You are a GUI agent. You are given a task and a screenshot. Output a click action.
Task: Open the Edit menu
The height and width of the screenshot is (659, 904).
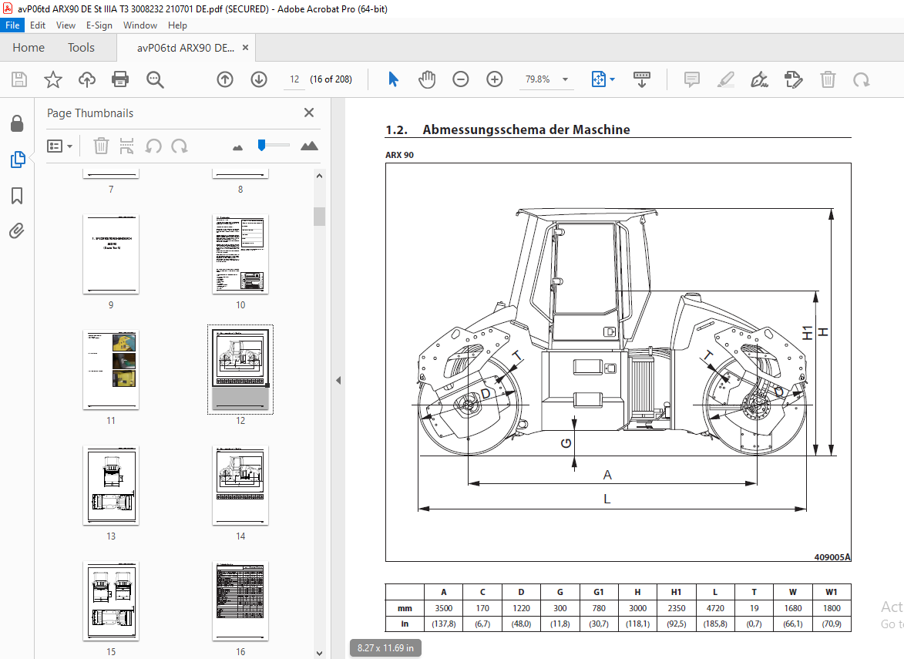pyautogui.click(x=38, y=25)
